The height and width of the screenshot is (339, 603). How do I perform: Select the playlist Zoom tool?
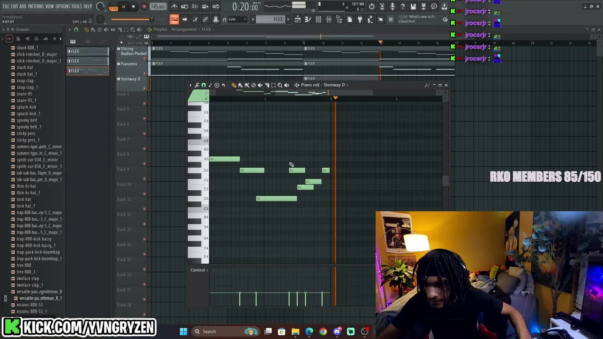[132, 29]
